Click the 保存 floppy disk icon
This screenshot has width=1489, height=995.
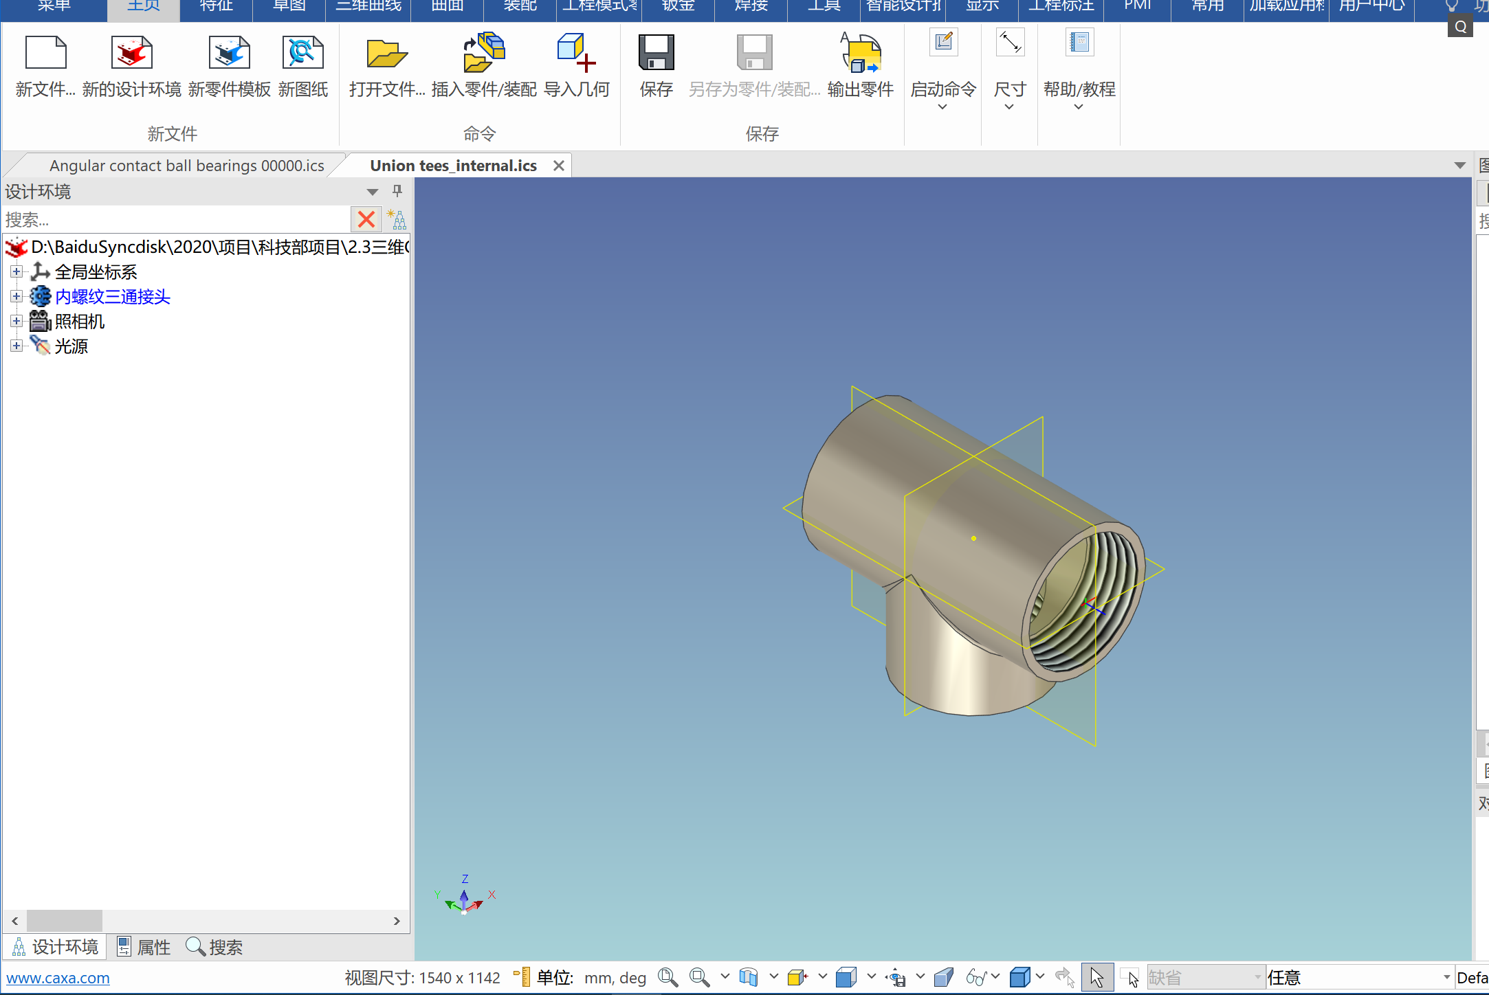tap(656, 54)
